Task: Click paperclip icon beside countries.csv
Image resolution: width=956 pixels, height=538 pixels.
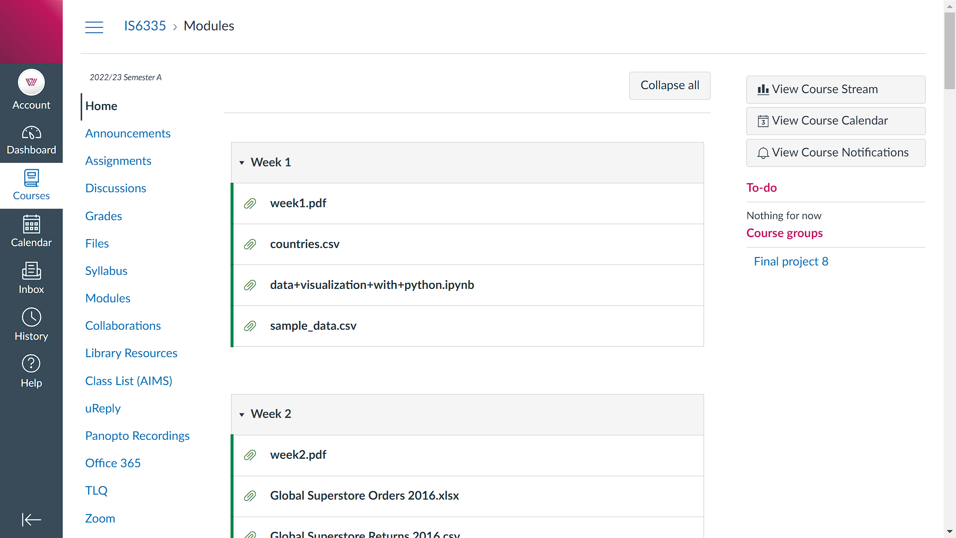Action: [x=250, y=245]
